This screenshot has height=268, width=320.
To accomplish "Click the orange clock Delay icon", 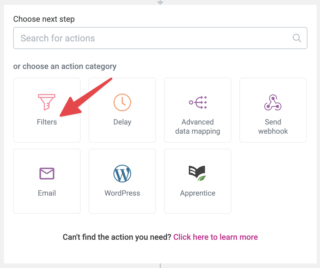I will [x=122, y=102].
